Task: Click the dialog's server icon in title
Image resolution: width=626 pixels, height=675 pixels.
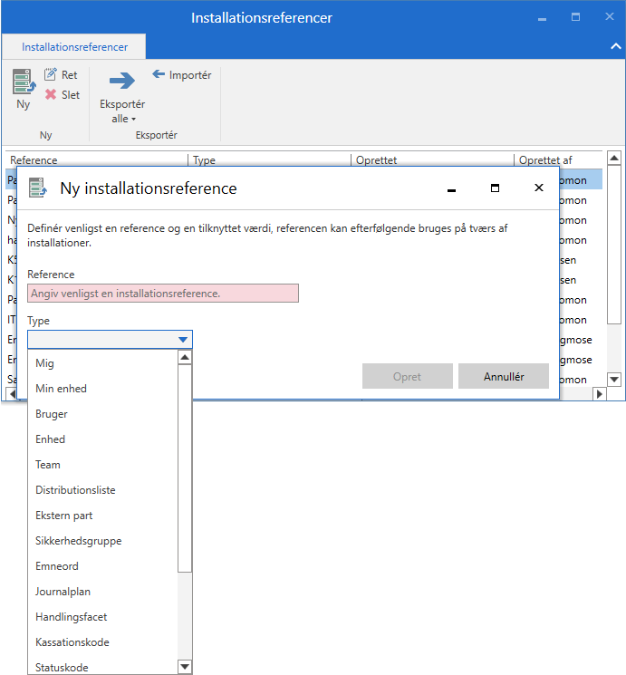Action: click(x=37, y=188)
